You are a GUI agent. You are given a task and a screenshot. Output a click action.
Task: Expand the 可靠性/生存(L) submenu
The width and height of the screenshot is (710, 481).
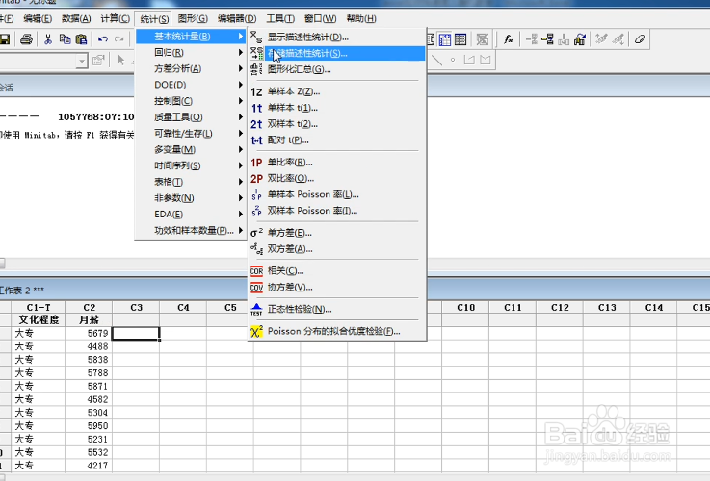tap(191, 134)
